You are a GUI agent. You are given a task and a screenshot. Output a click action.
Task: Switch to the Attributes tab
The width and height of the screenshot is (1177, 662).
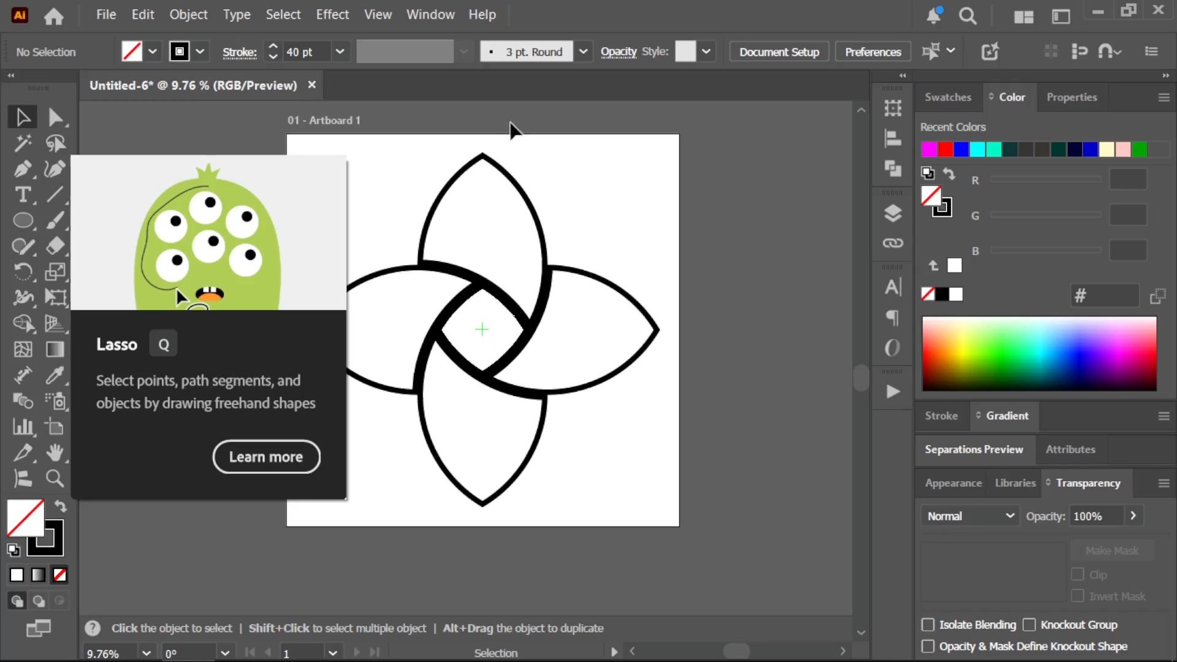coord(1070,449)
